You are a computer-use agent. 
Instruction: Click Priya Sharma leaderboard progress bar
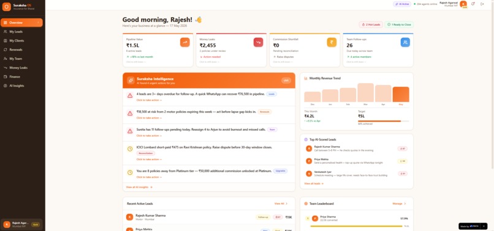[356, 226]
